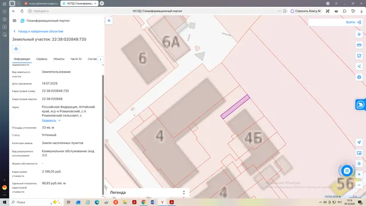
Task: Click the my-location arrow icon on the map
Action: [359, 142]
